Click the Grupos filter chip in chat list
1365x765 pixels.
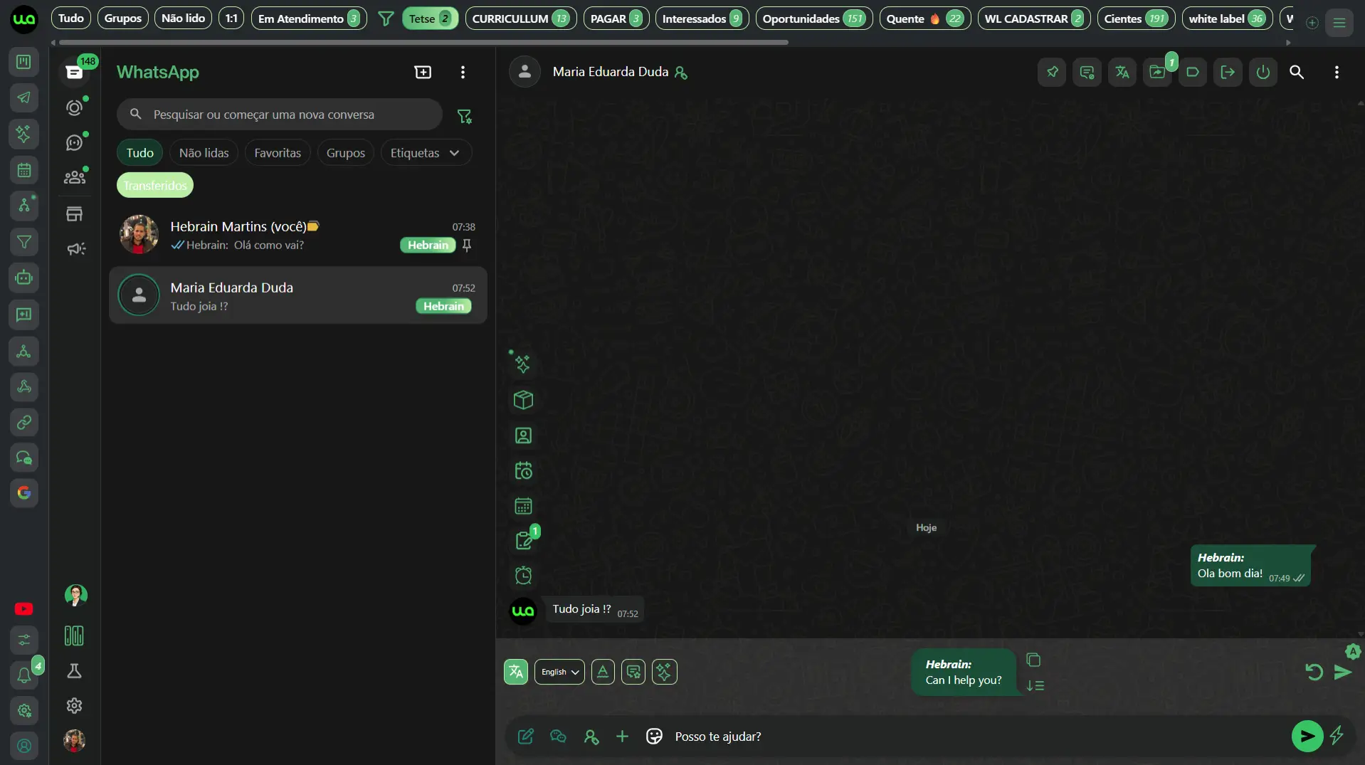pyautogui.click(x=345, y=153)
